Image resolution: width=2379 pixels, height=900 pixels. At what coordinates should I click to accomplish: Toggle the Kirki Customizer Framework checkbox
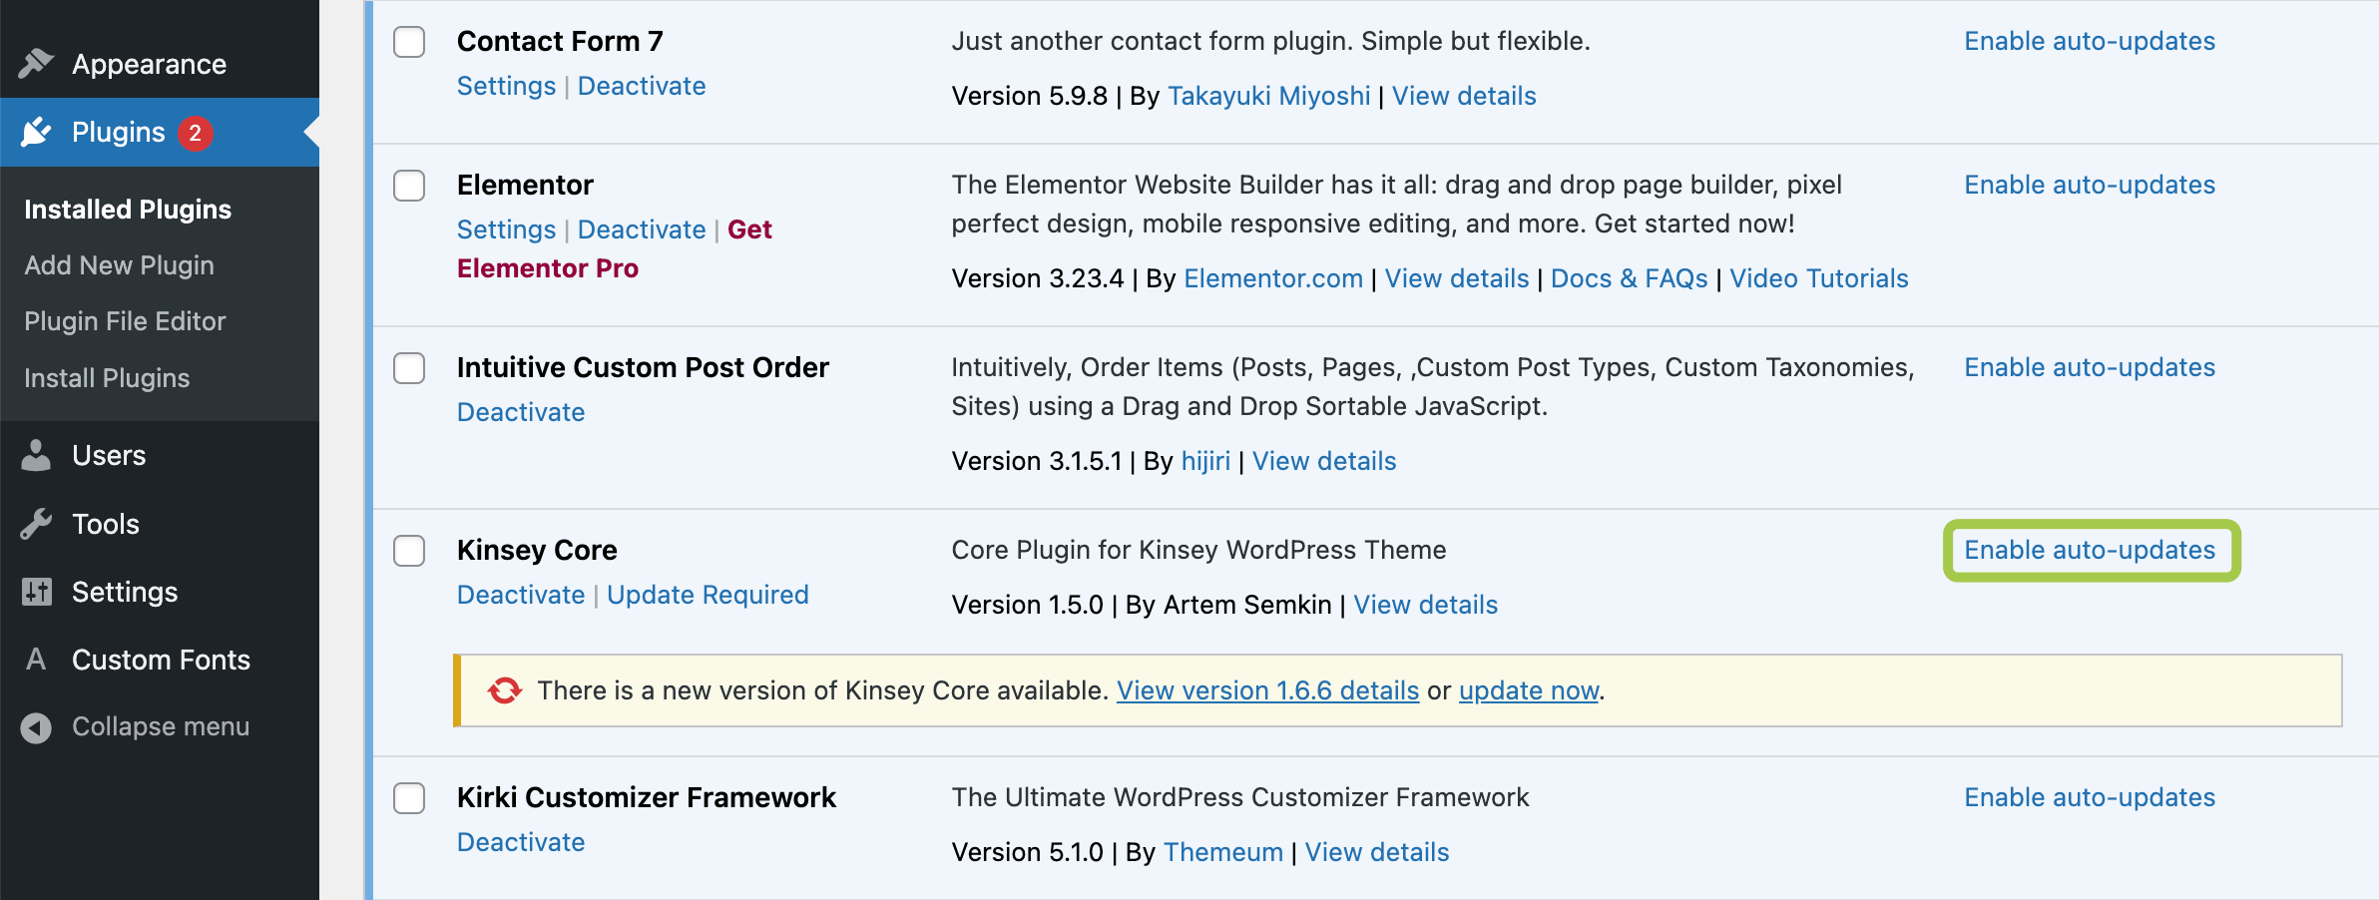tap(409, 798)
